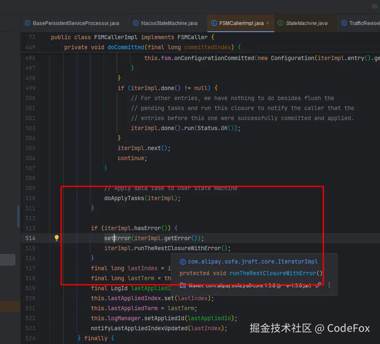The width and height of the screenshot is (380, 344).
Task: Select the FSMCallerImpl.java tab
Action: (241, 23)
